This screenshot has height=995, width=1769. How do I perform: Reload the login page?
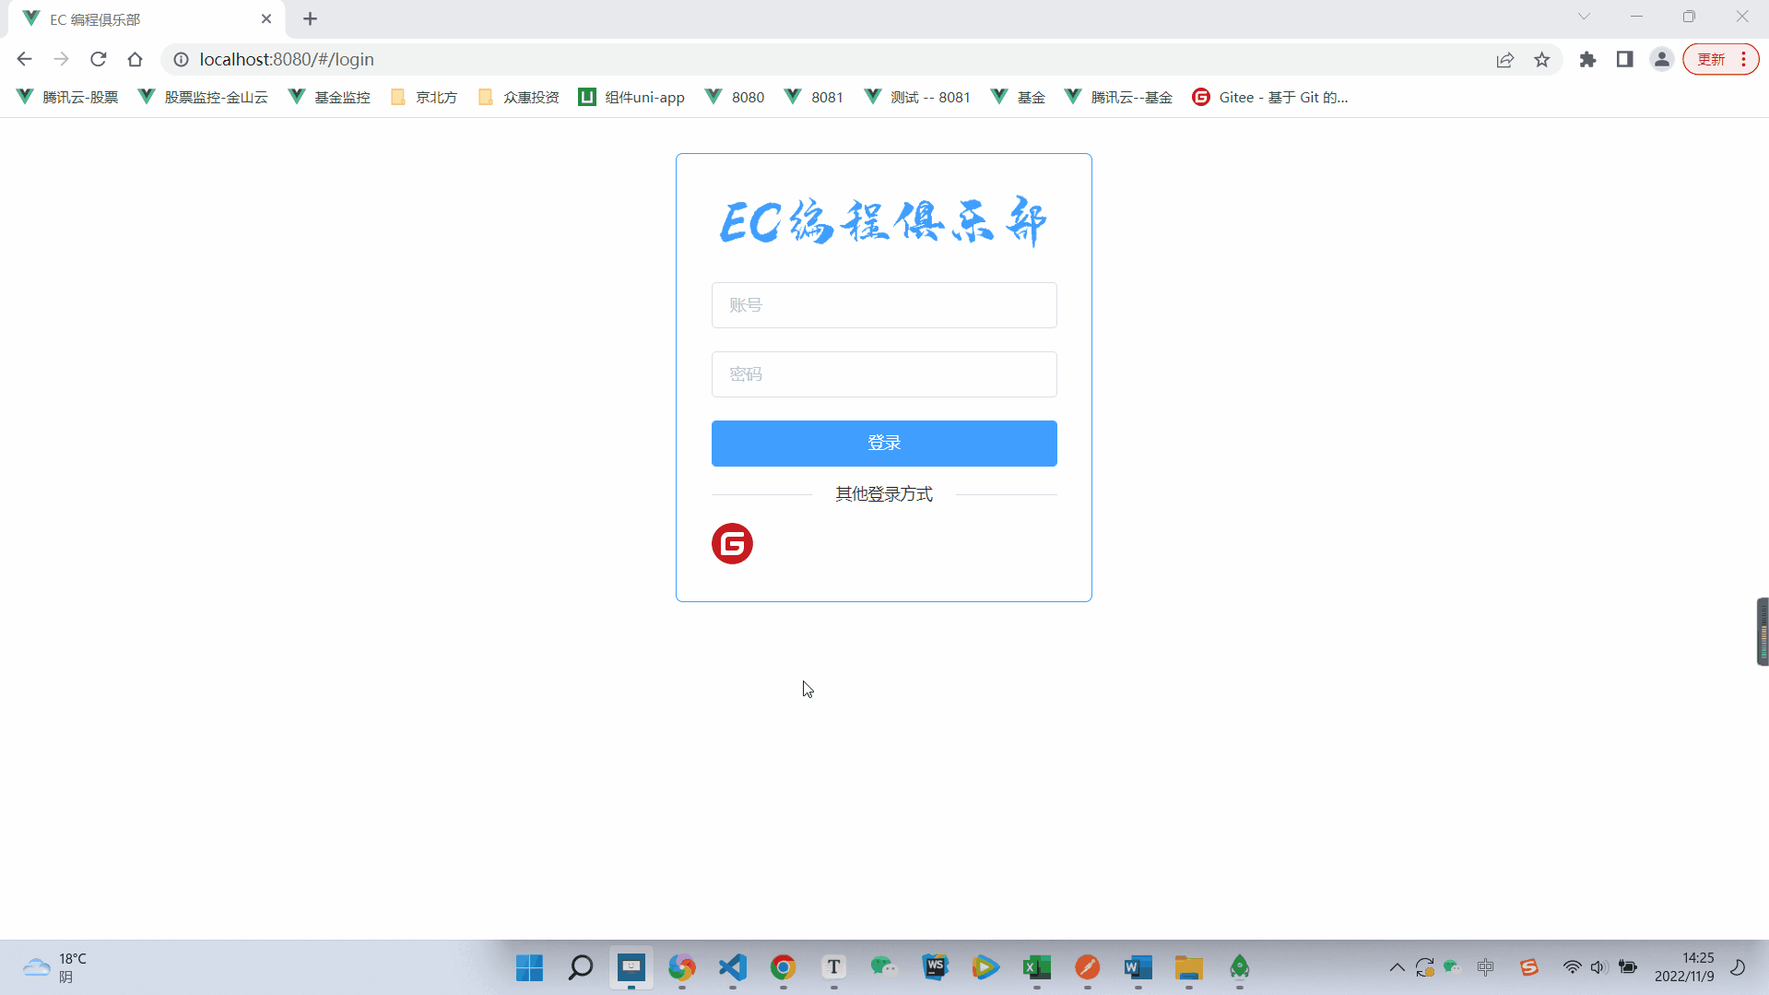click(98, 59)
